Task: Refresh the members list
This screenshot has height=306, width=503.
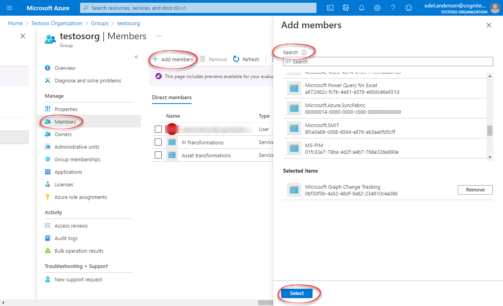Action: click(x=246, y=59)
